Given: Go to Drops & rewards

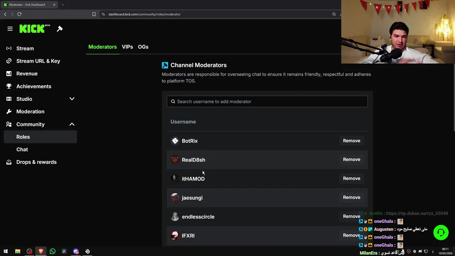Looking at the screenshot, I should (36, 162).
